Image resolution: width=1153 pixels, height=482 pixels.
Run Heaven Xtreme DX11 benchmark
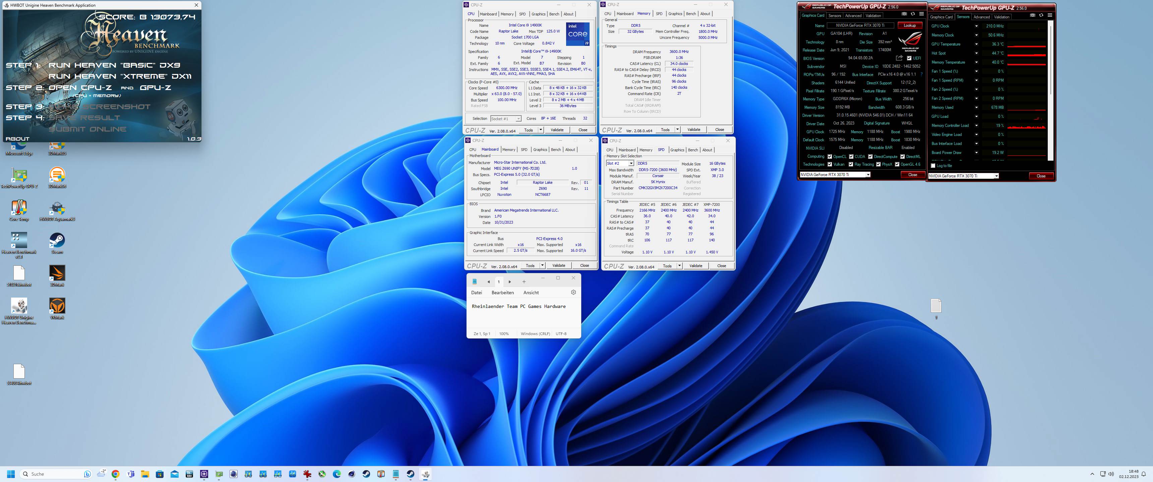pos(120,76)
